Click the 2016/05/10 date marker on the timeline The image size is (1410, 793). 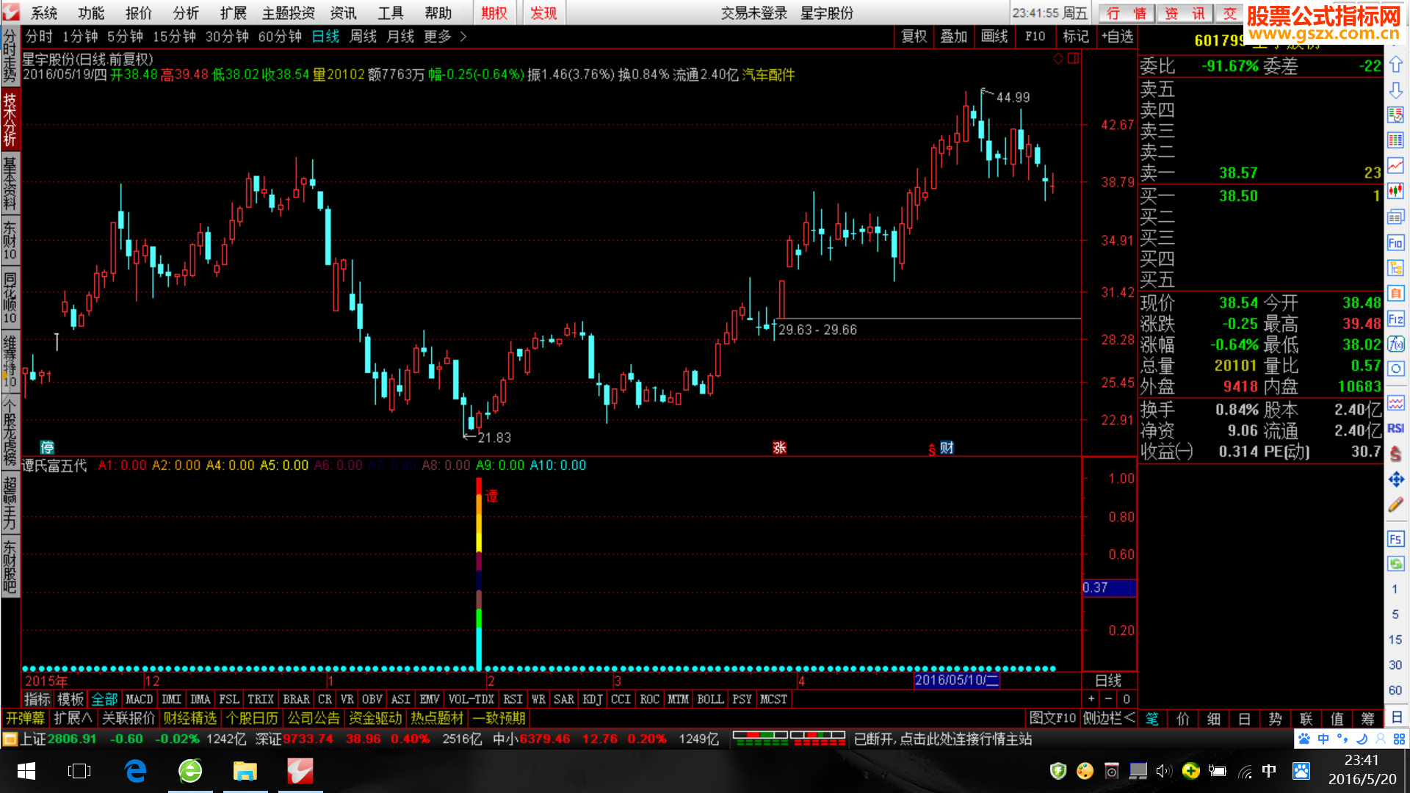click(x=956, y=680)
